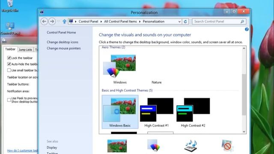Go up one level with blue arrow

pyautogui.click(x=65, y=21)
